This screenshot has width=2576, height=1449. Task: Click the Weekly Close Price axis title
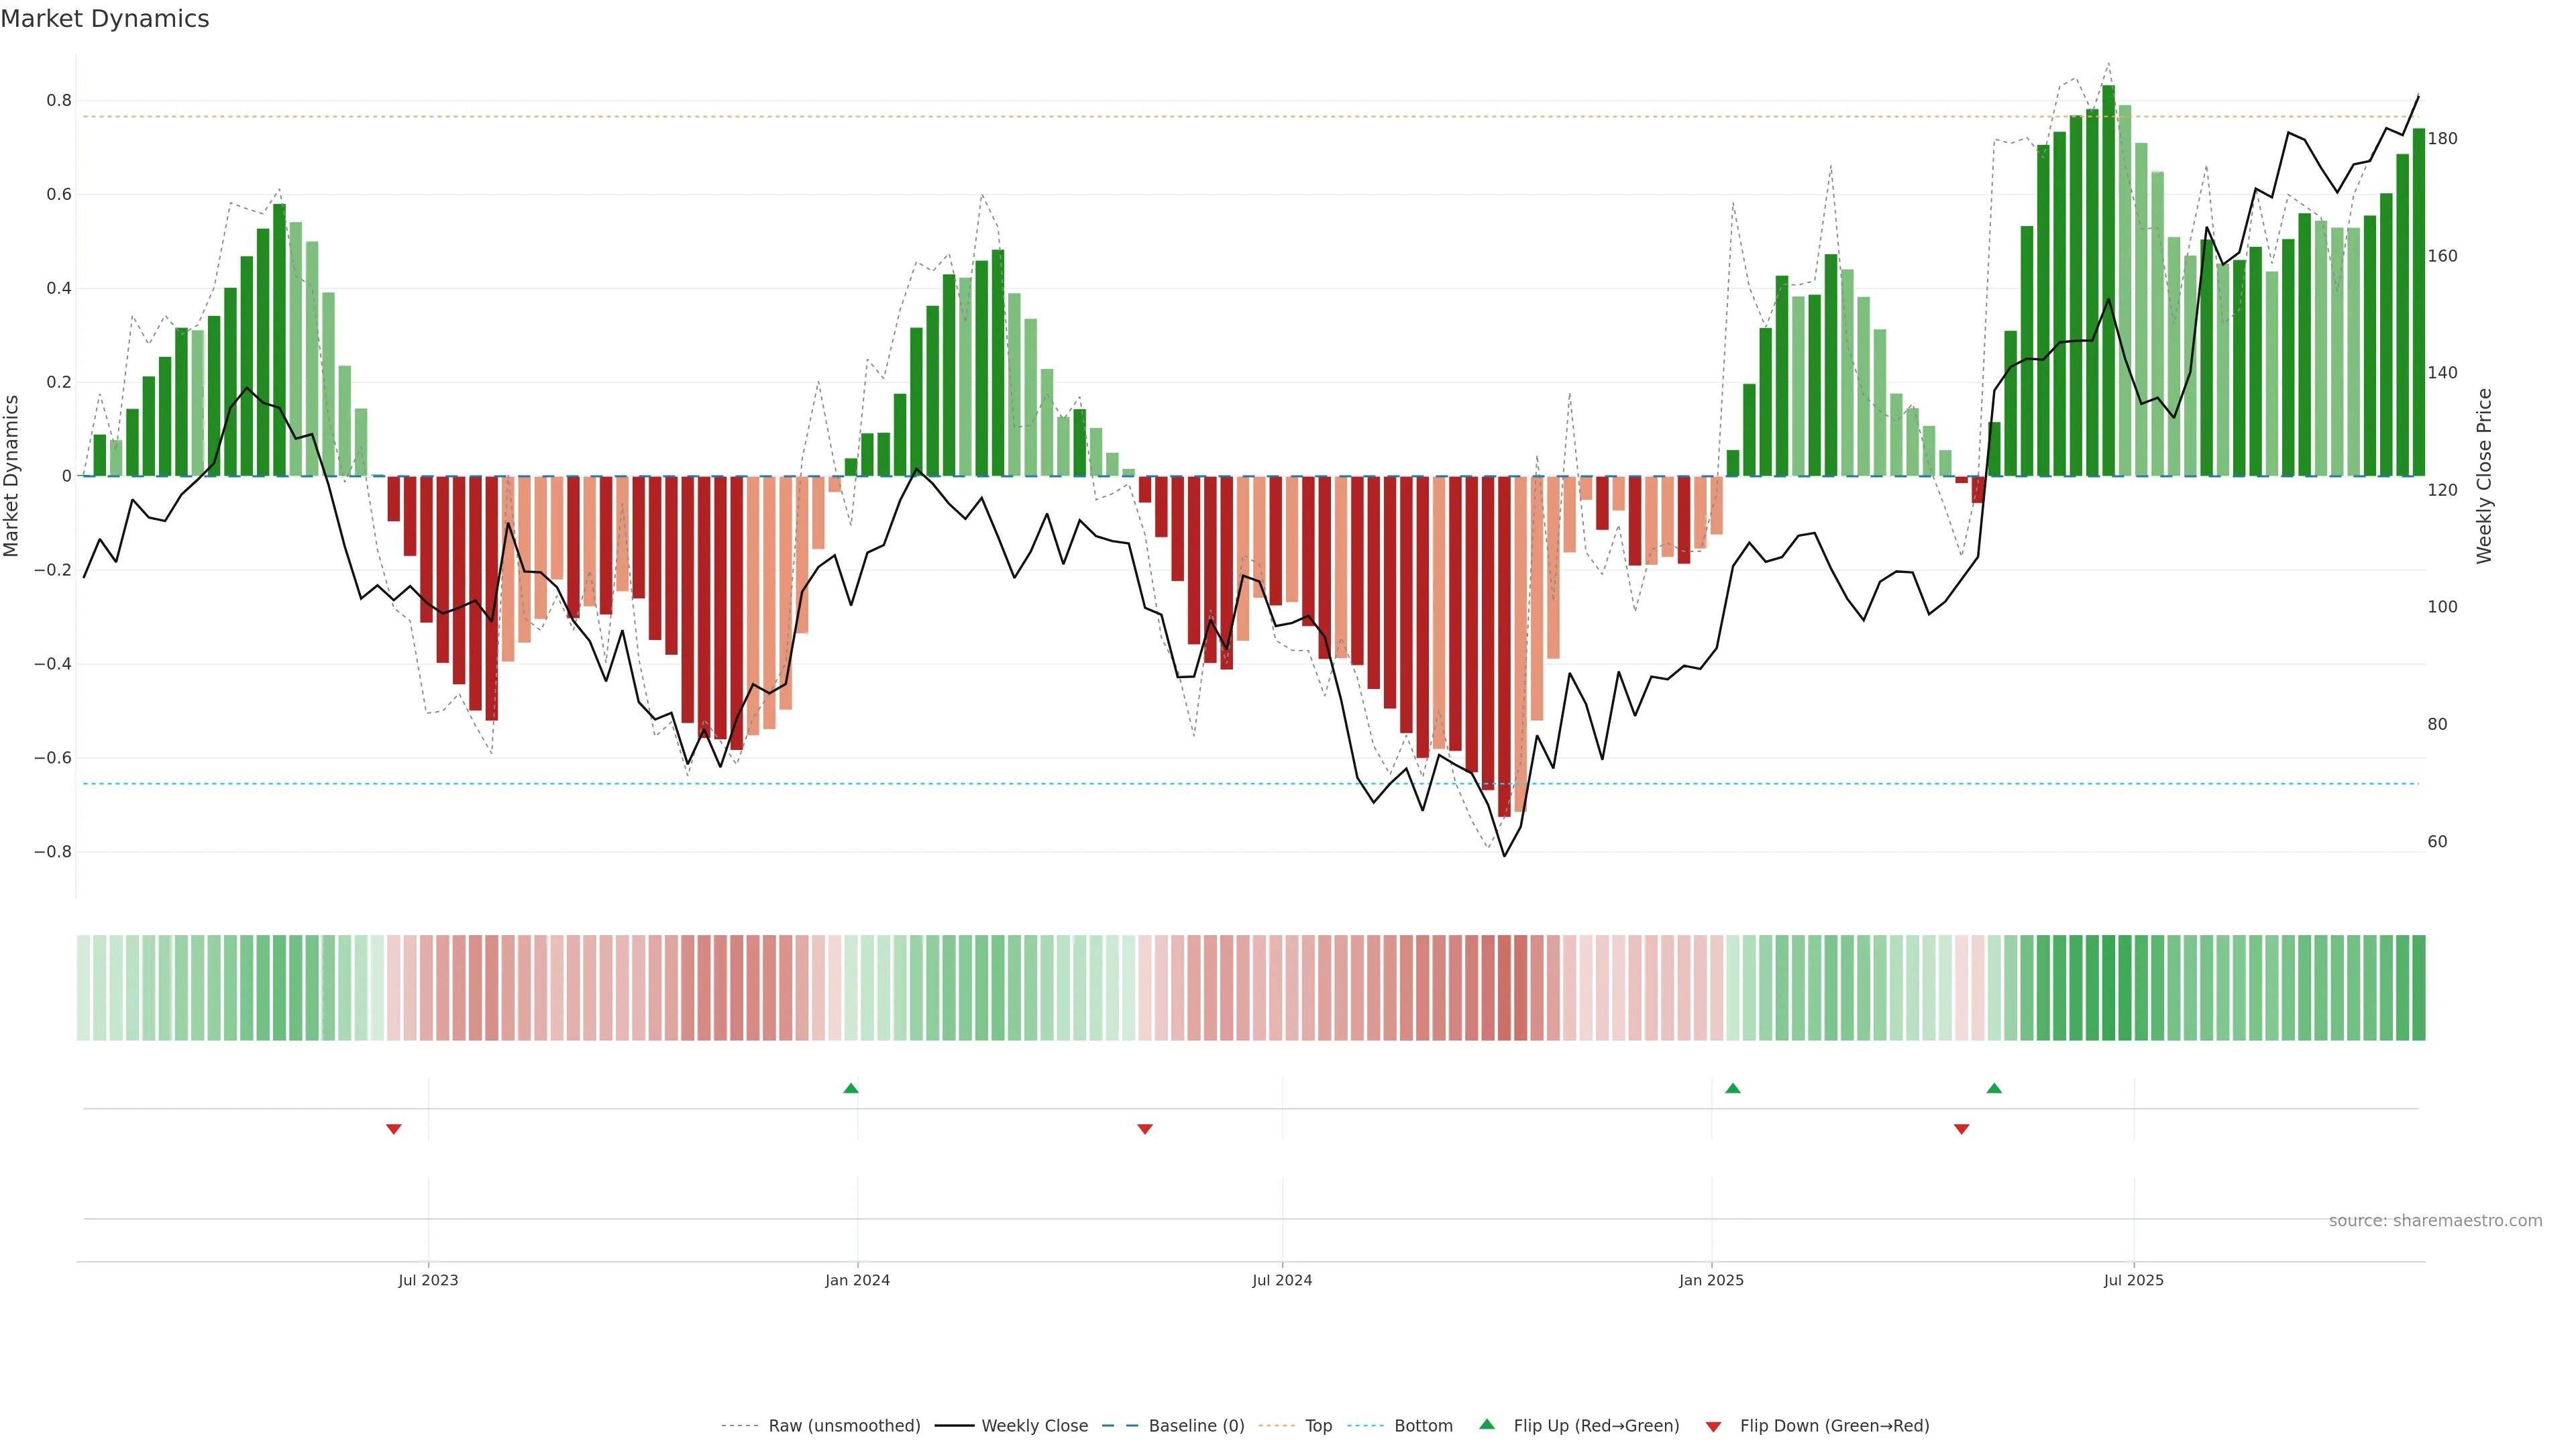[2484, 476]
